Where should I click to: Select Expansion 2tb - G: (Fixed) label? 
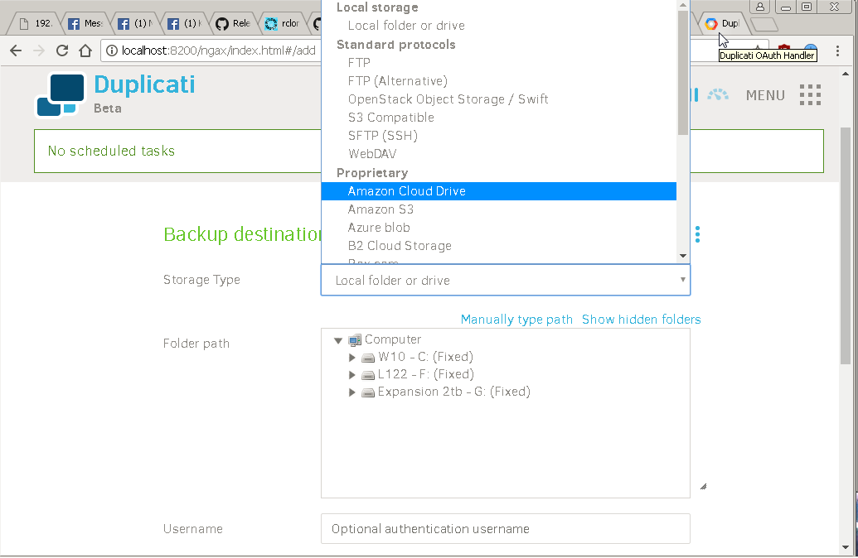click(453, 392)
